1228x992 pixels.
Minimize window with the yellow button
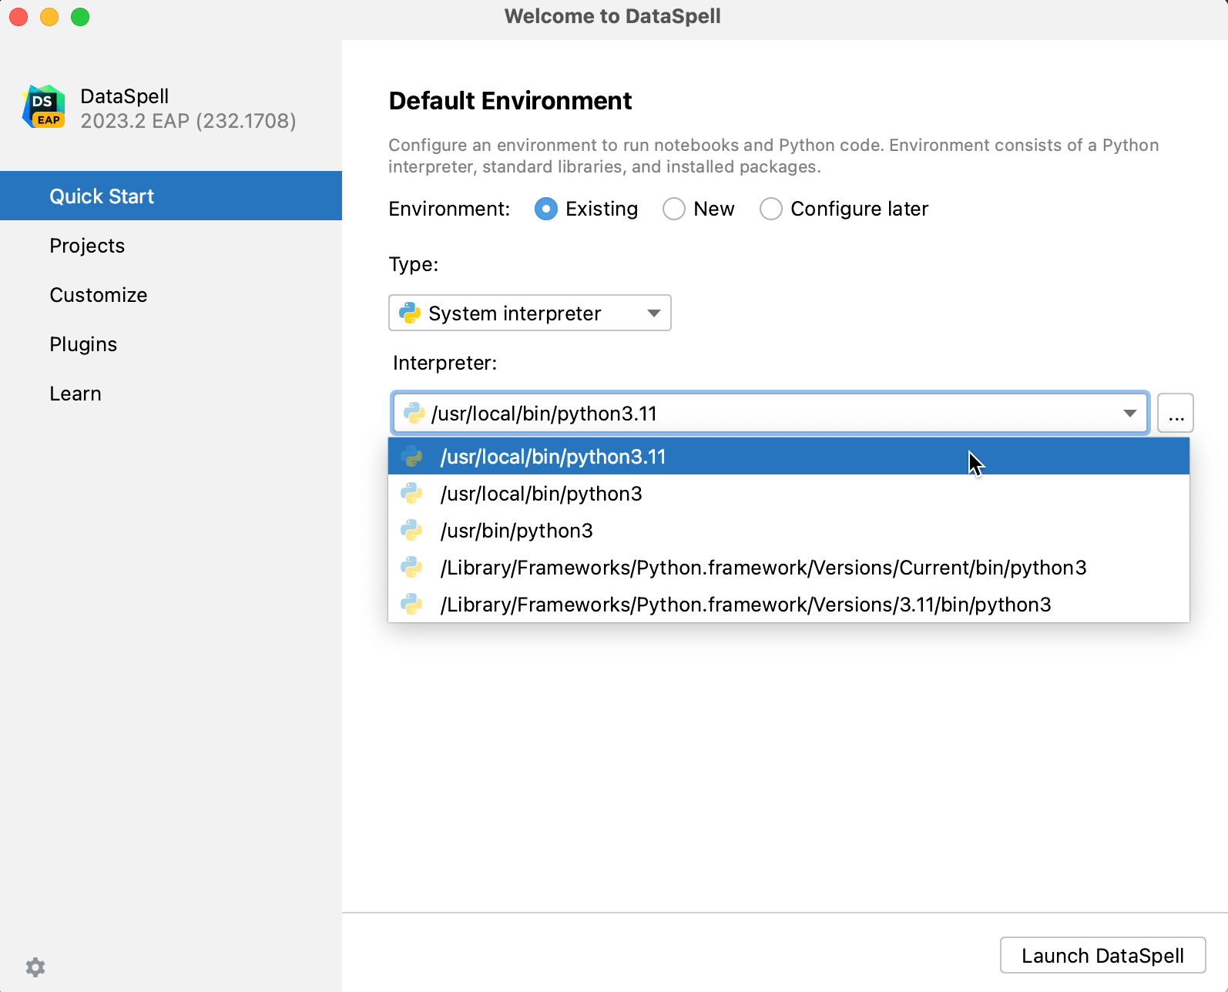pyautogui.click(x=49, y=16)
